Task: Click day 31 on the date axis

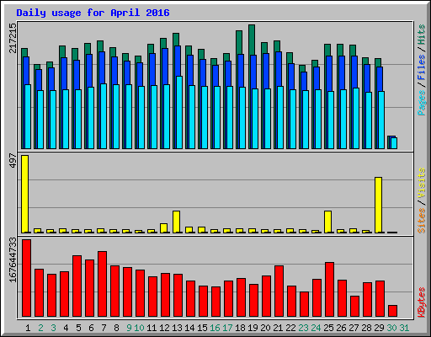Action: coord(404,328)
